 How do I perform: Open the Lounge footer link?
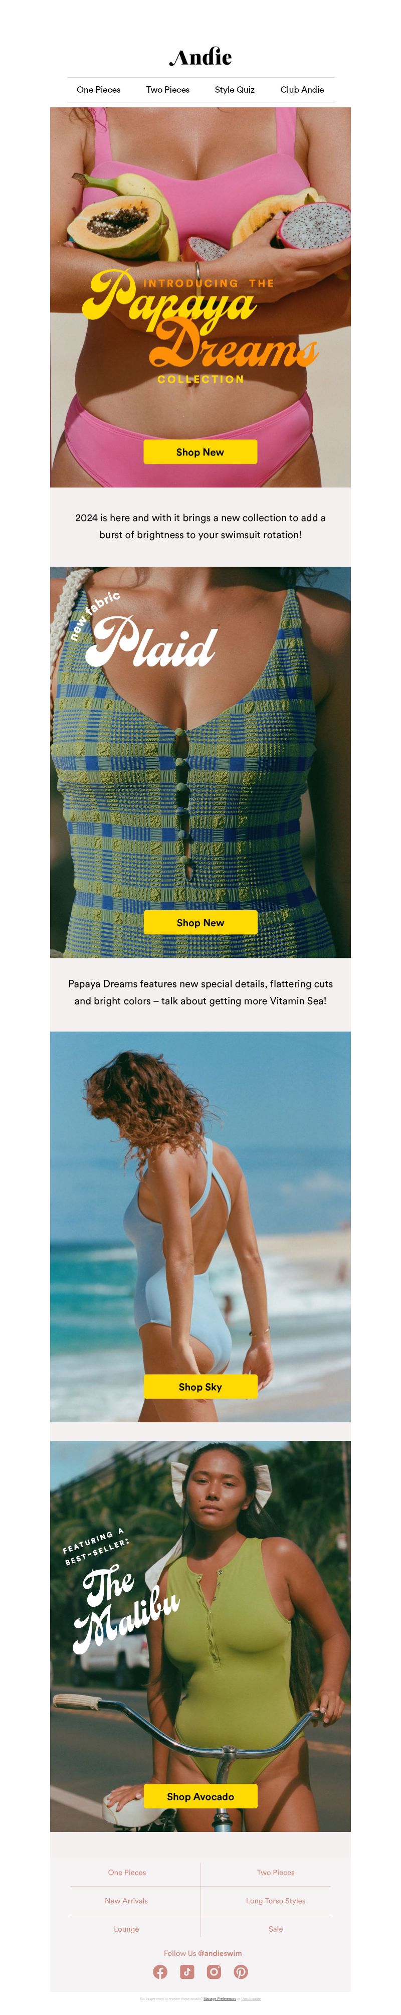pyautogui.click(x=127, y=1929)
